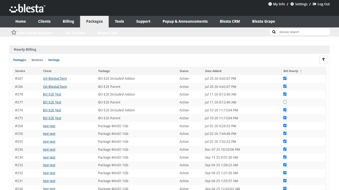Open Settings in the top bar

pos(299,4)
